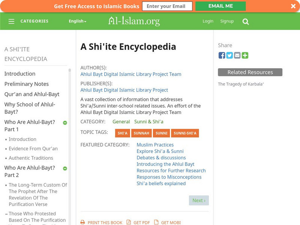300x225 pixels.
Task: Go to the Next page button
Action: [198, 200]
